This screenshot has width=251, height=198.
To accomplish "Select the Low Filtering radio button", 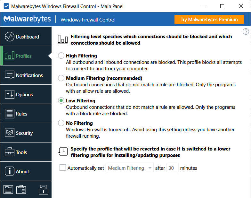I will tap(61, 101).
